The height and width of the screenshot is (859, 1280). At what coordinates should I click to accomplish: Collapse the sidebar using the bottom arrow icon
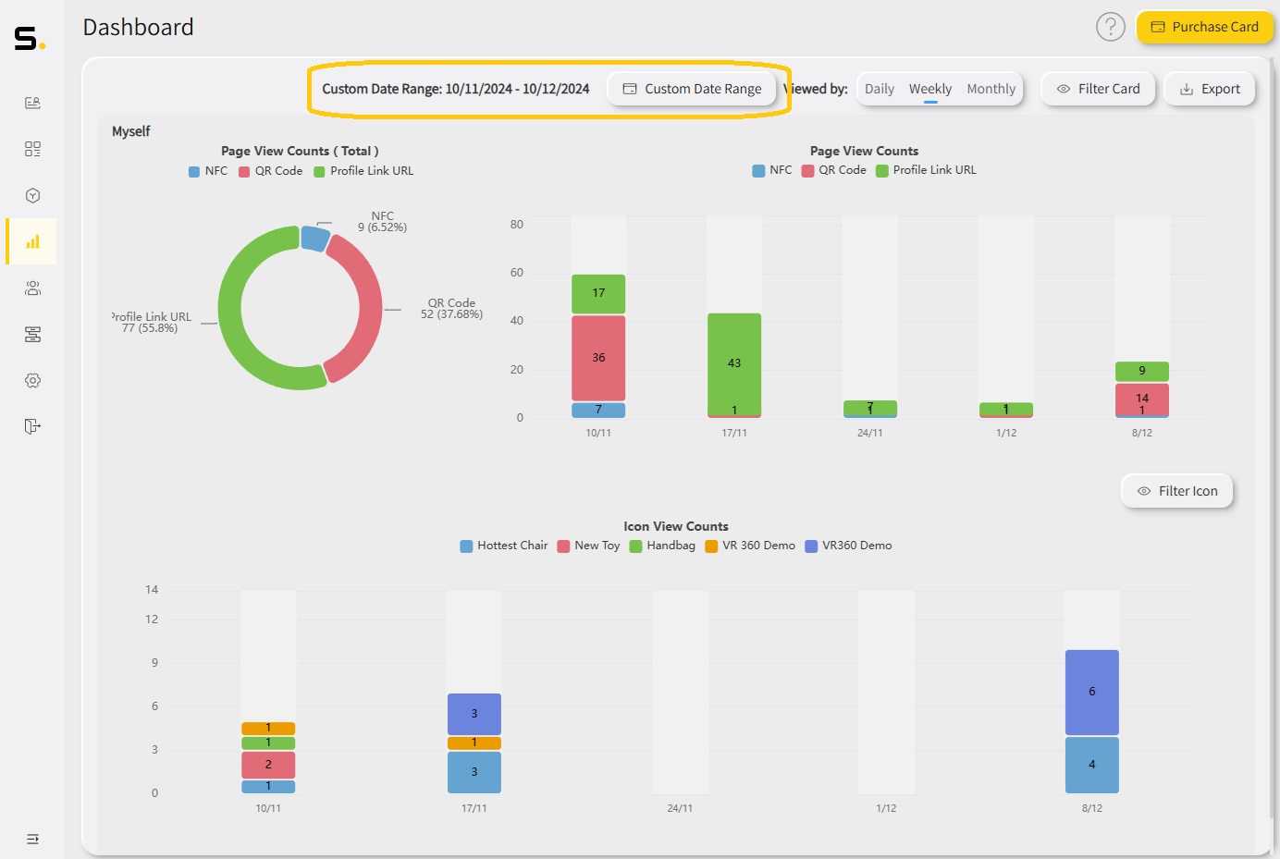point(32,839)
